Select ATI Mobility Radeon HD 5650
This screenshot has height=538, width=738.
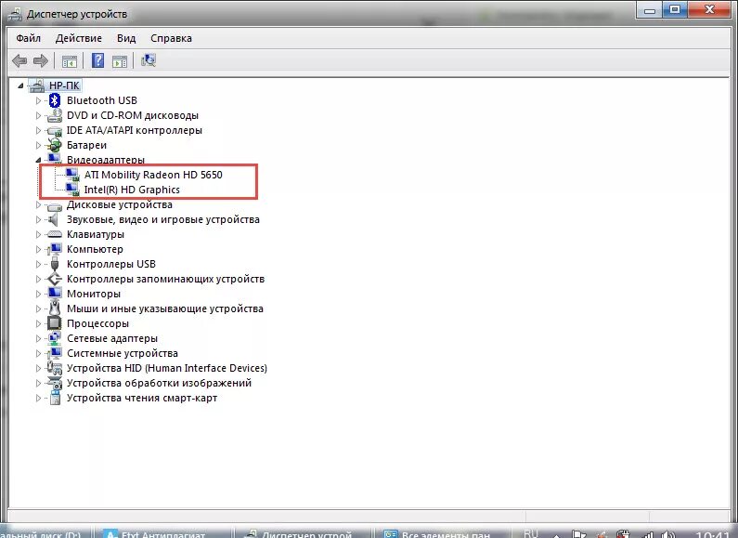pos(153,175)
